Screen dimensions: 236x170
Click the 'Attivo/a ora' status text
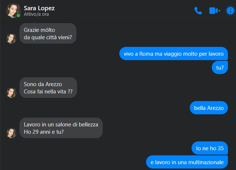pos(36,14)
